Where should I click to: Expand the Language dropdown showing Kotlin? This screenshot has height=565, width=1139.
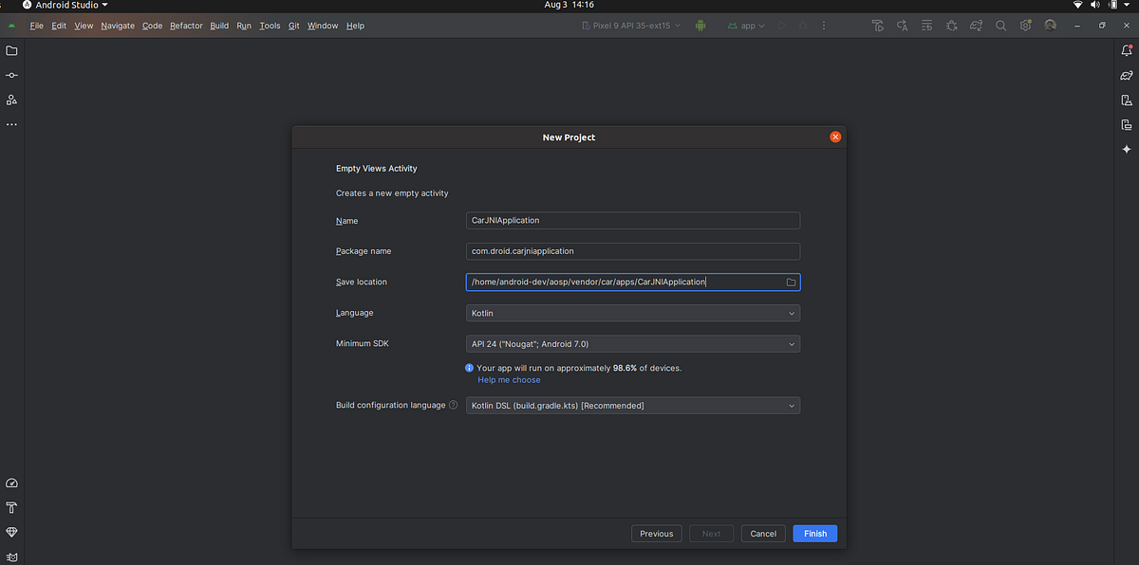[x=633, y=313]
